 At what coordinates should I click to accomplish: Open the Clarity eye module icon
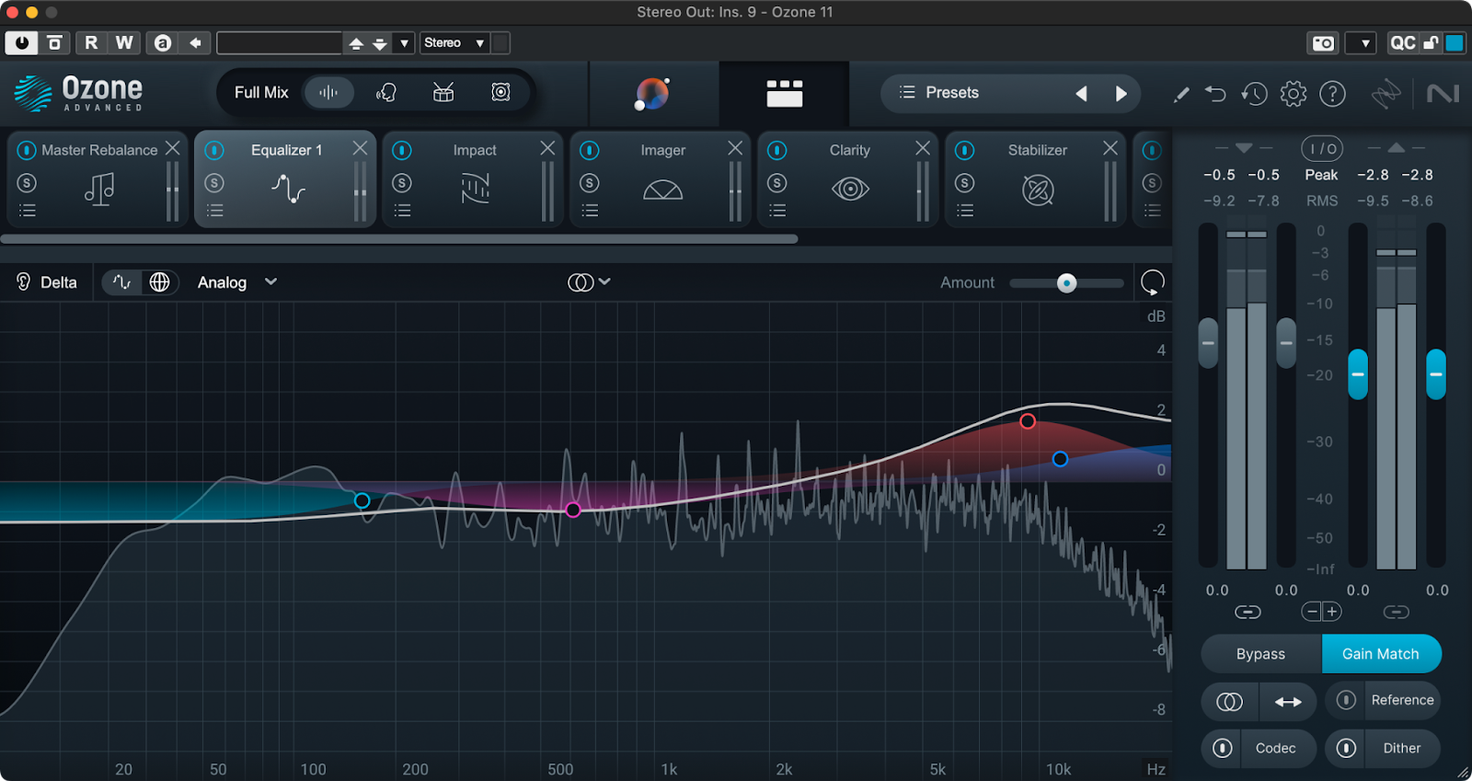pos(850,190)
